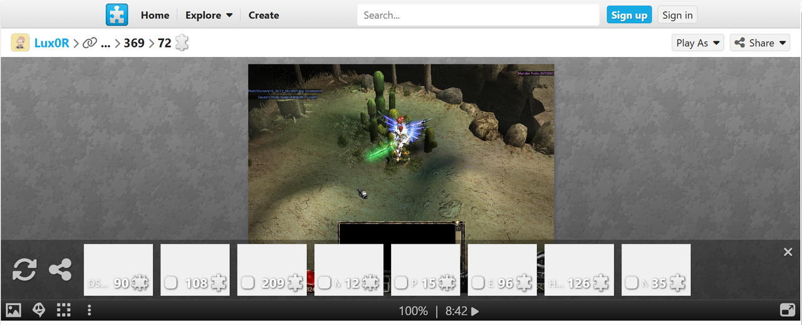Image resolution: width=802 pixels, height=325 pixels.
Task: Open the Play As dropdown
Action: [697, 43]
